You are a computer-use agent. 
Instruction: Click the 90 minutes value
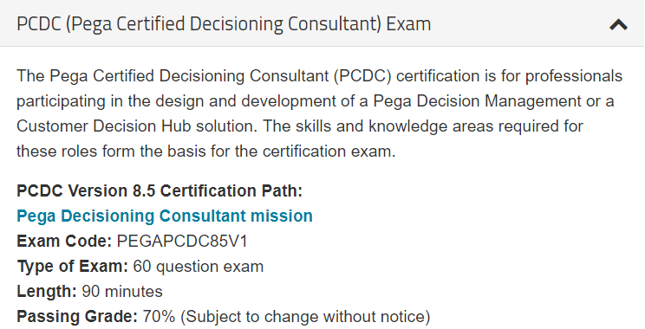[122, 292]
